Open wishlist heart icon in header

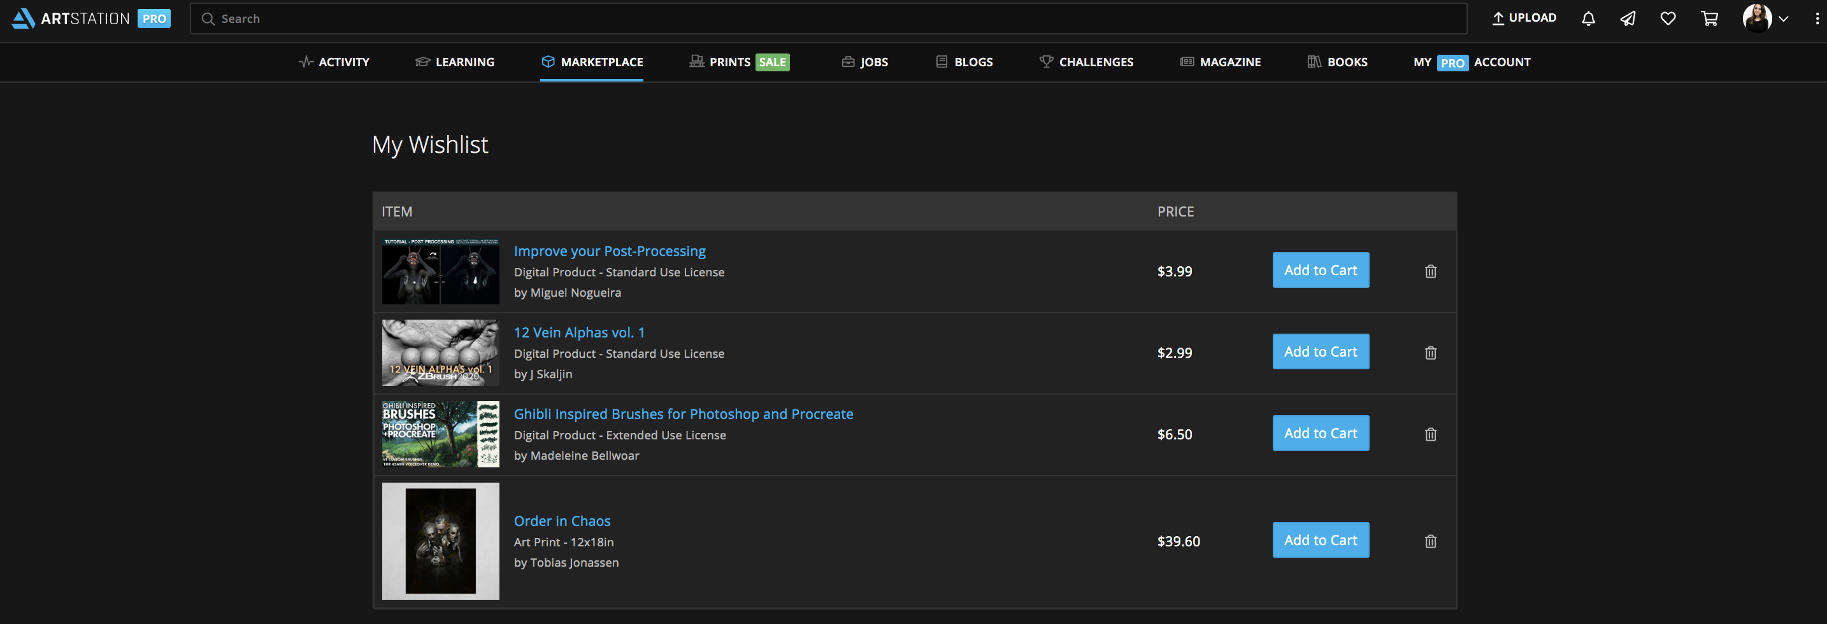1667,19
